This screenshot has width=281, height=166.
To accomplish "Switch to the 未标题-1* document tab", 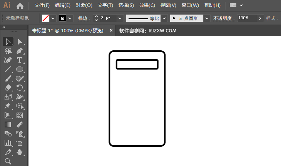I will [x=68, y=31].
